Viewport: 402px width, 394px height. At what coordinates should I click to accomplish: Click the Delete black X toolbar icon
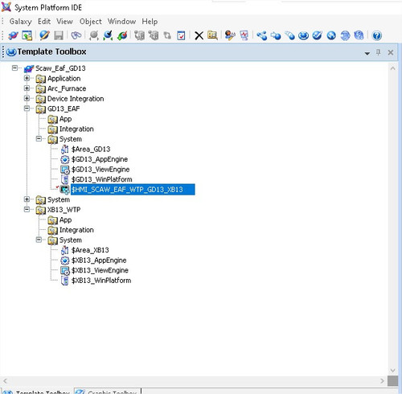199,35
